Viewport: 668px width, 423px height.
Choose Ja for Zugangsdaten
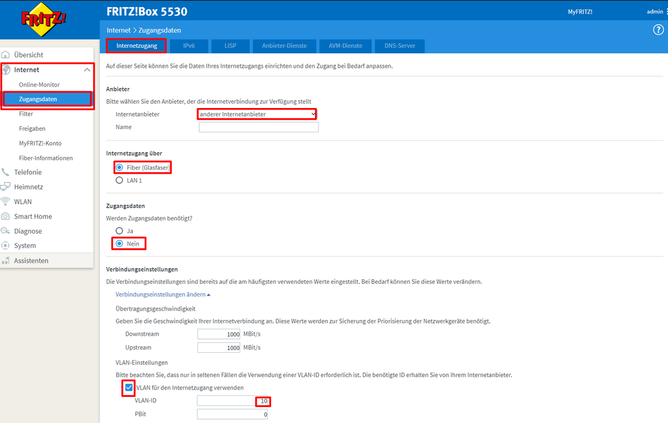coord(119,230)
